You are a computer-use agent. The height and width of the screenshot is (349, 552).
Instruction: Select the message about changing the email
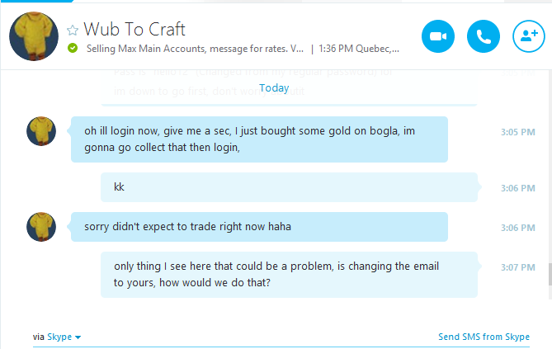289,275
